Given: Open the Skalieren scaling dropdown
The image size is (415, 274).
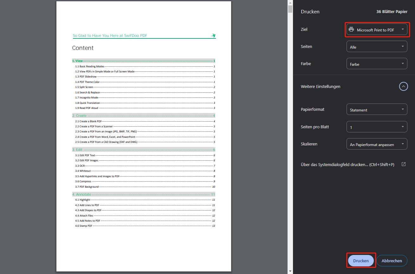Looking at the screenshot, I should (x=377, y=144).
